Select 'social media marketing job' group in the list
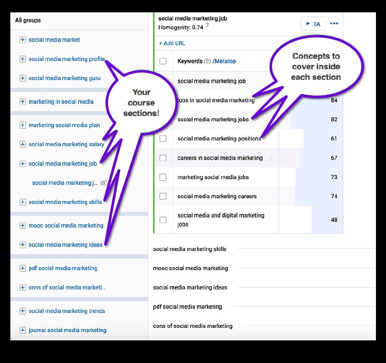This screenshot has height=363, width=386. coord(63,164)
